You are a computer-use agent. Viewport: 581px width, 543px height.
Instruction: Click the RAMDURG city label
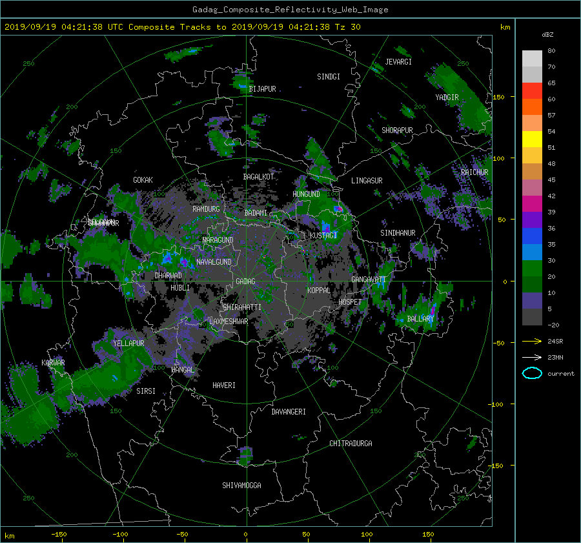(x=206, y=209)
